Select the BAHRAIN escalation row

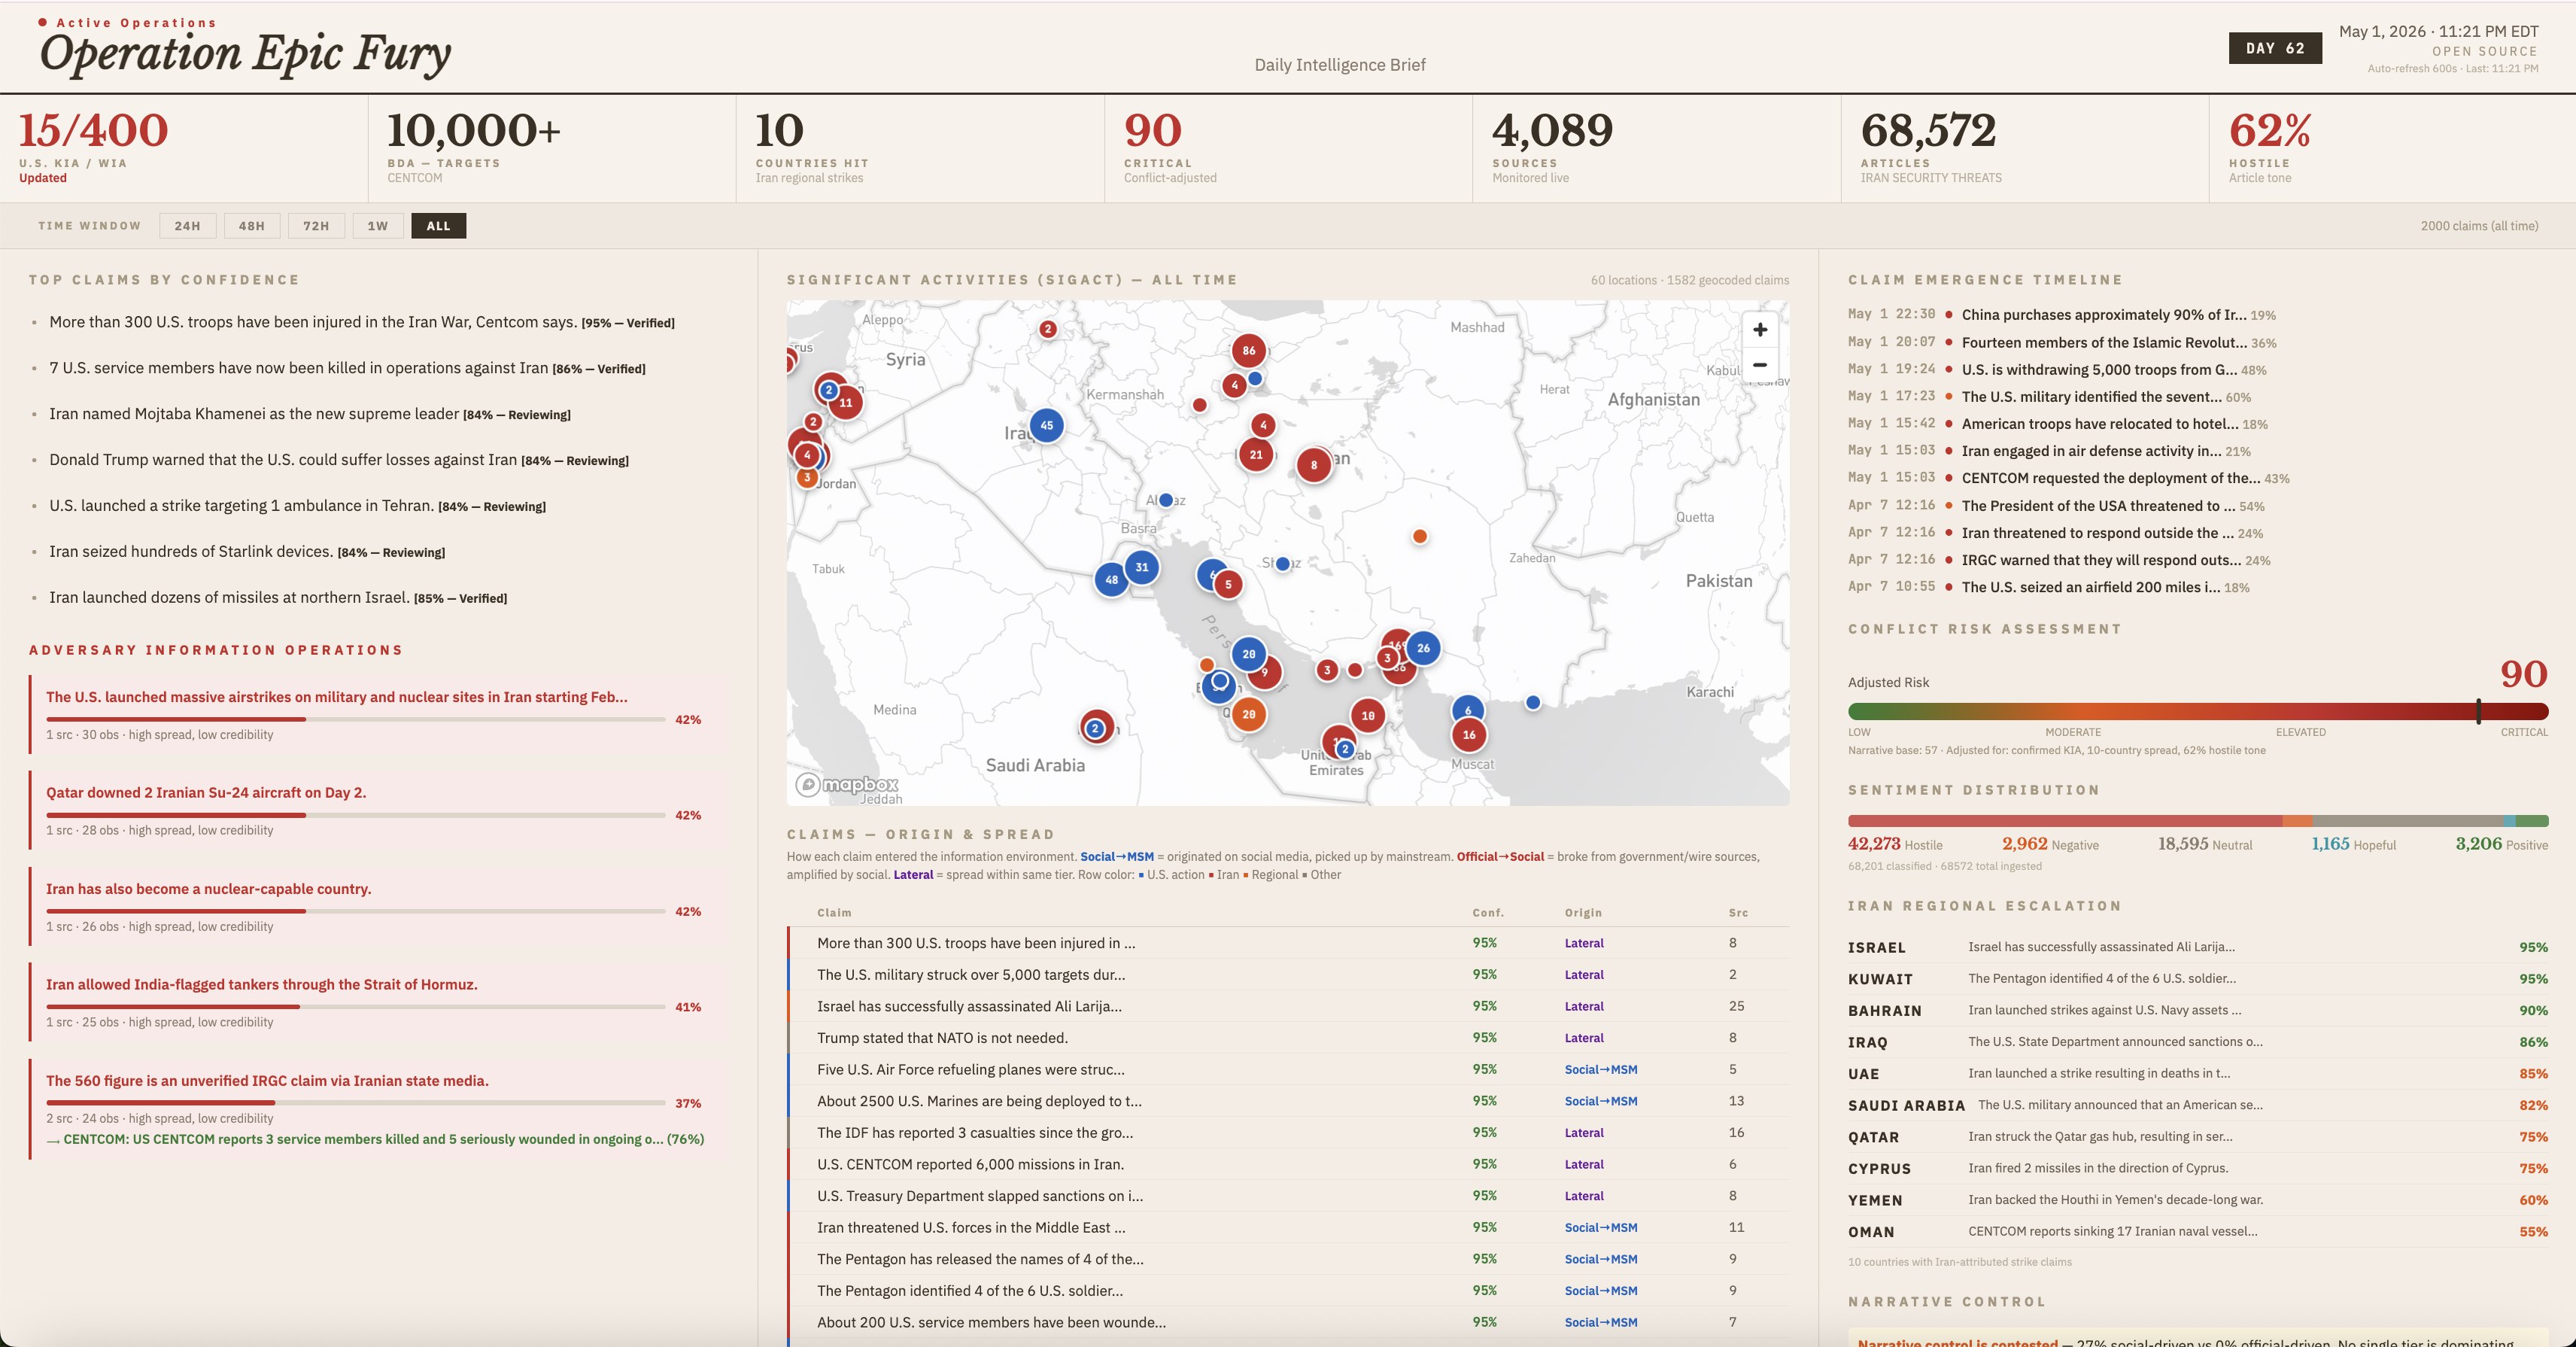[x=2197, y=1011]
